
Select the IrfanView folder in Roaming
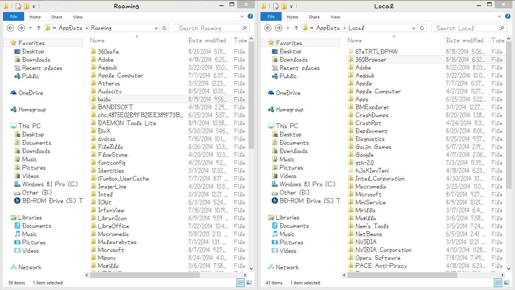(111, 210)
